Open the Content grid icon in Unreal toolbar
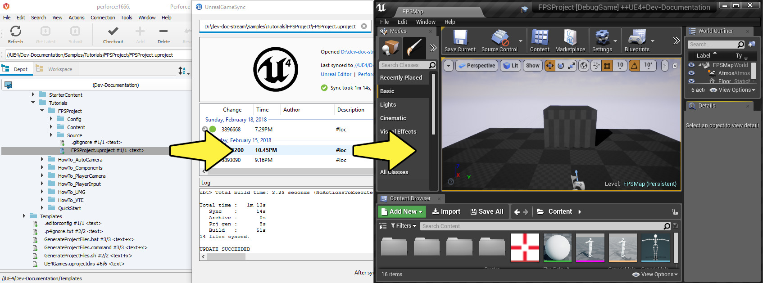 pyautogui.click(x=540, y=38)
